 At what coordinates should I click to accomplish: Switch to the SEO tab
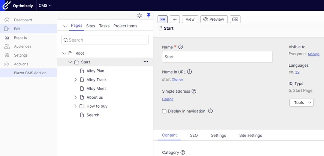point(194,135)
